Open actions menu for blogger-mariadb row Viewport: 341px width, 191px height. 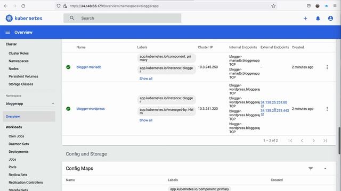point(327,67)
